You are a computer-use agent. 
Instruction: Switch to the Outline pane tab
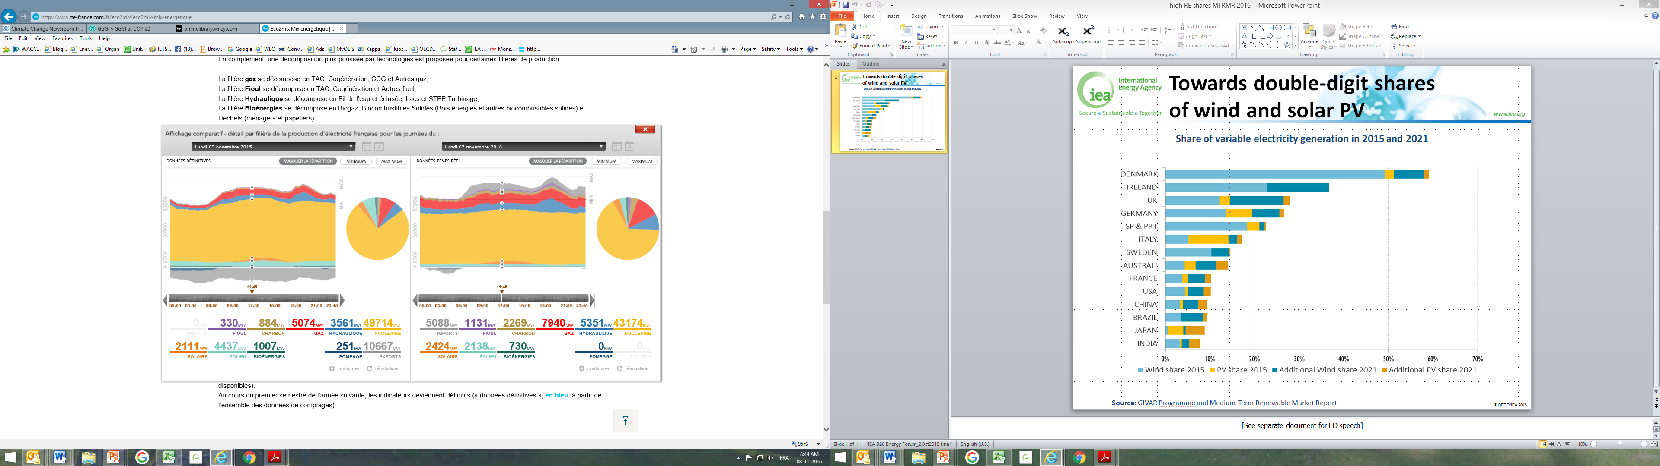tap(871, 64)
